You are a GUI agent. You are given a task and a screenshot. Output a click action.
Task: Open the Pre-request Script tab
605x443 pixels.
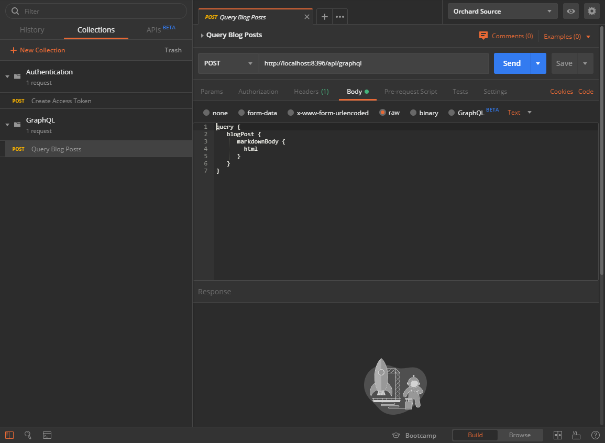point(411,92)
